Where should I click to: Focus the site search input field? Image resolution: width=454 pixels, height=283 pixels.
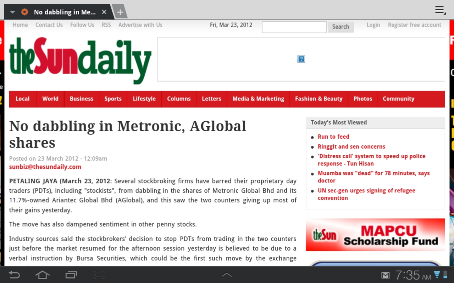click(294, 27)
